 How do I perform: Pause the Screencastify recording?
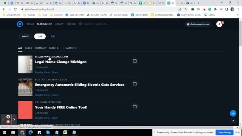tap(8, 117)
